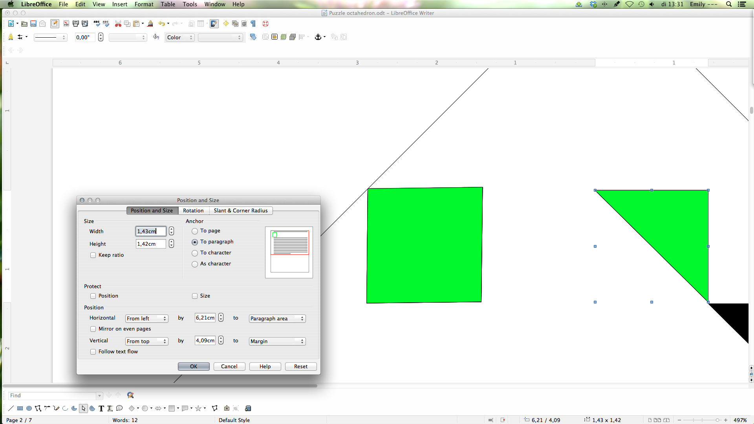Click the anchor-to-paragraph radio button

195,242
